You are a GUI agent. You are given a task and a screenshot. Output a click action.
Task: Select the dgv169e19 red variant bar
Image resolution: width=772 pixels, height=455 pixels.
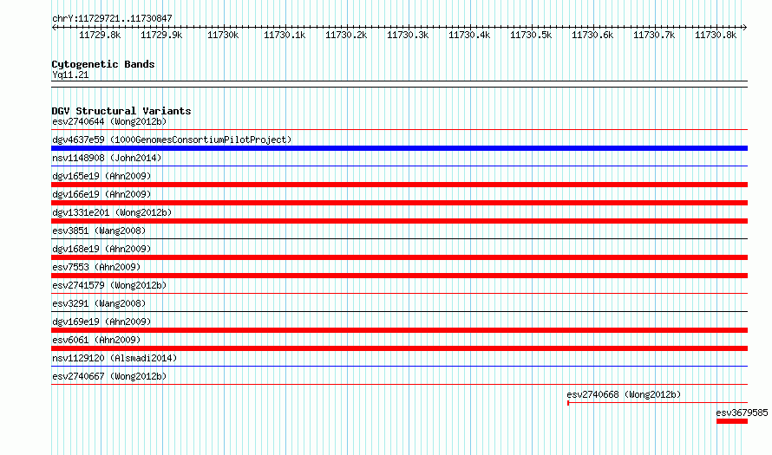(x=399, y=330)
